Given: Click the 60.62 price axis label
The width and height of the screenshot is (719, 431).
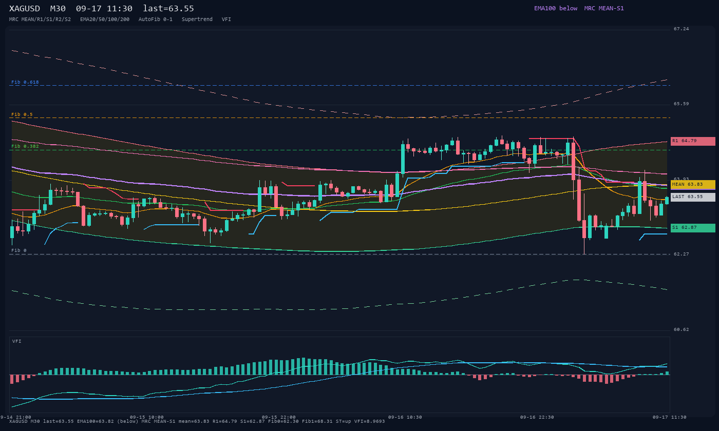Looking at the screenshot, I should click(682, 330).
